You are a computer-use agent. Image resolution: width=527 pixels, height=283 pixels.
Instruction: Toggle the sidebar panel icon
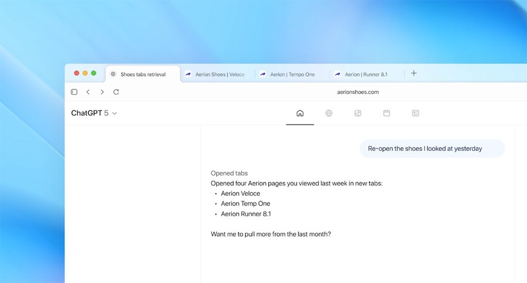tap(74, 92)
